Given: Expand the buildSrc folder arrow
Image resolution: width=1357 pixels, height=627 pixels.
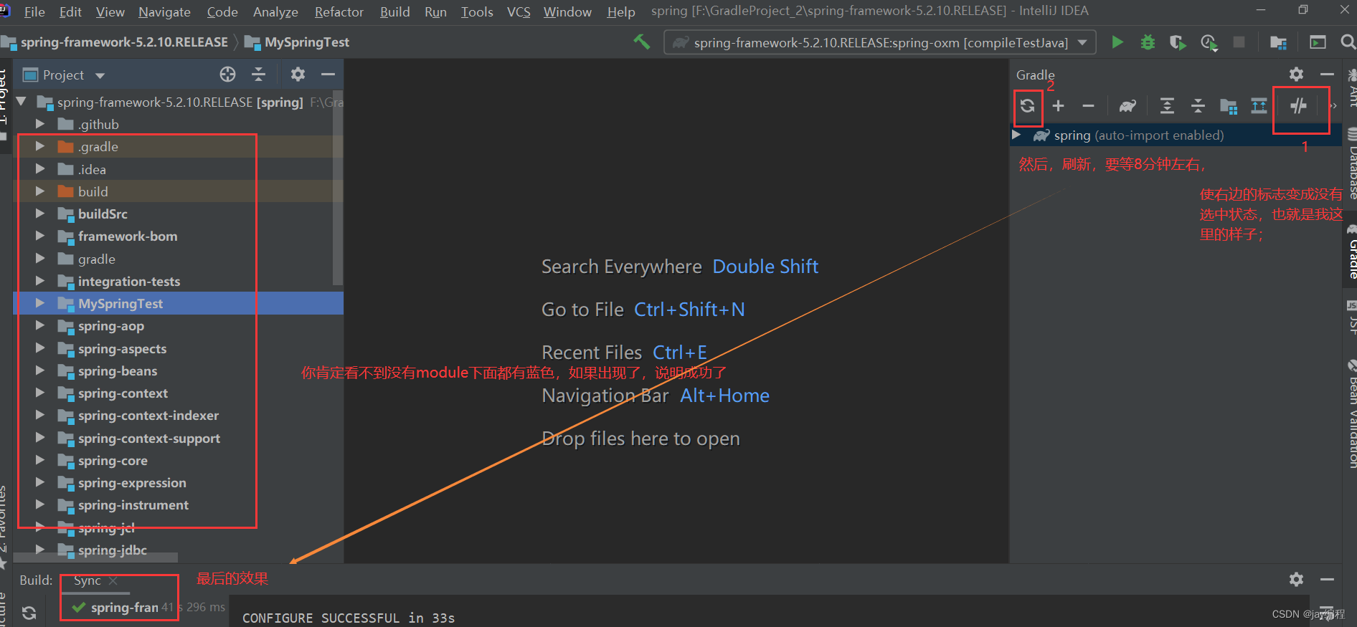Looking at the screenshot, I should pos(40,214).
